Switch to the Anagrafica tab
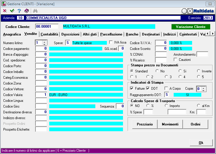The image size is (216, 154). [12, 34]
